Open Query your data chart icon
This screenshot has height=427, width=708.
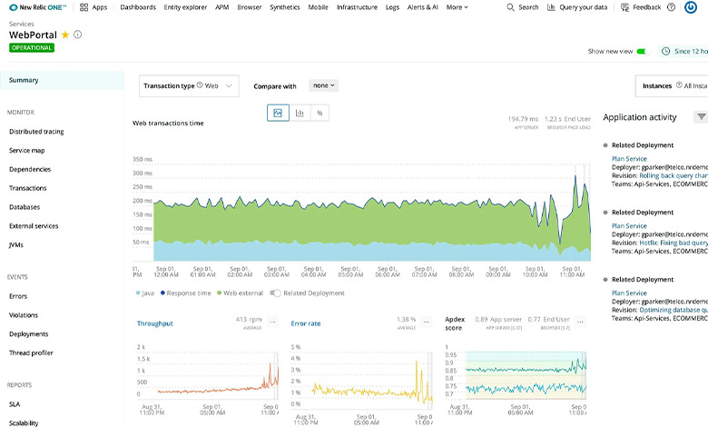click(551, 7)
